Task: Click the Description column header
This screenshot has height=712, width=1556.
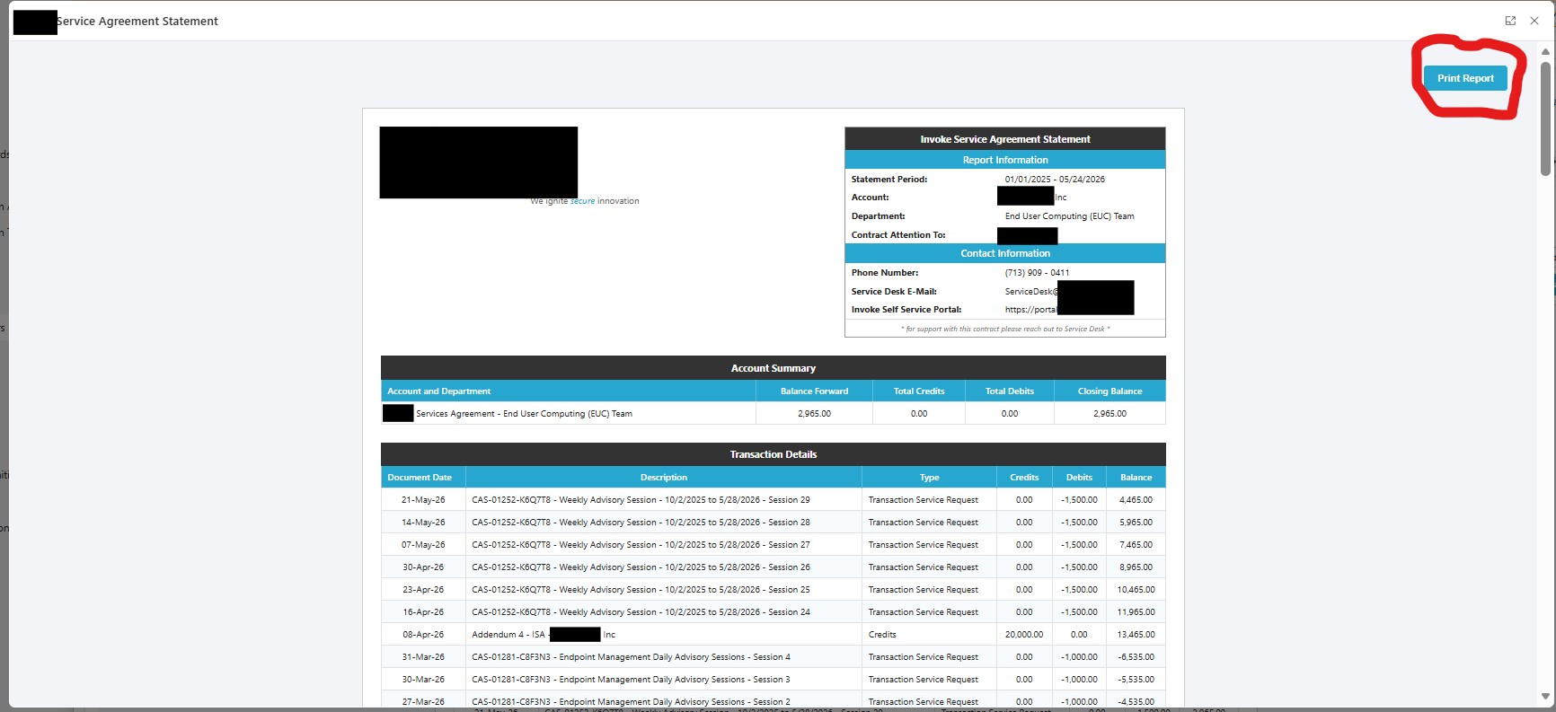Action: click(663, 478)
